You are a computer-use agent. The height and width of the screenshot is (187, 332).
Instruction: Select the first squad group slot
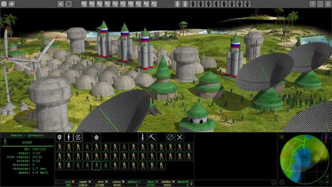(x=84, y=4)
